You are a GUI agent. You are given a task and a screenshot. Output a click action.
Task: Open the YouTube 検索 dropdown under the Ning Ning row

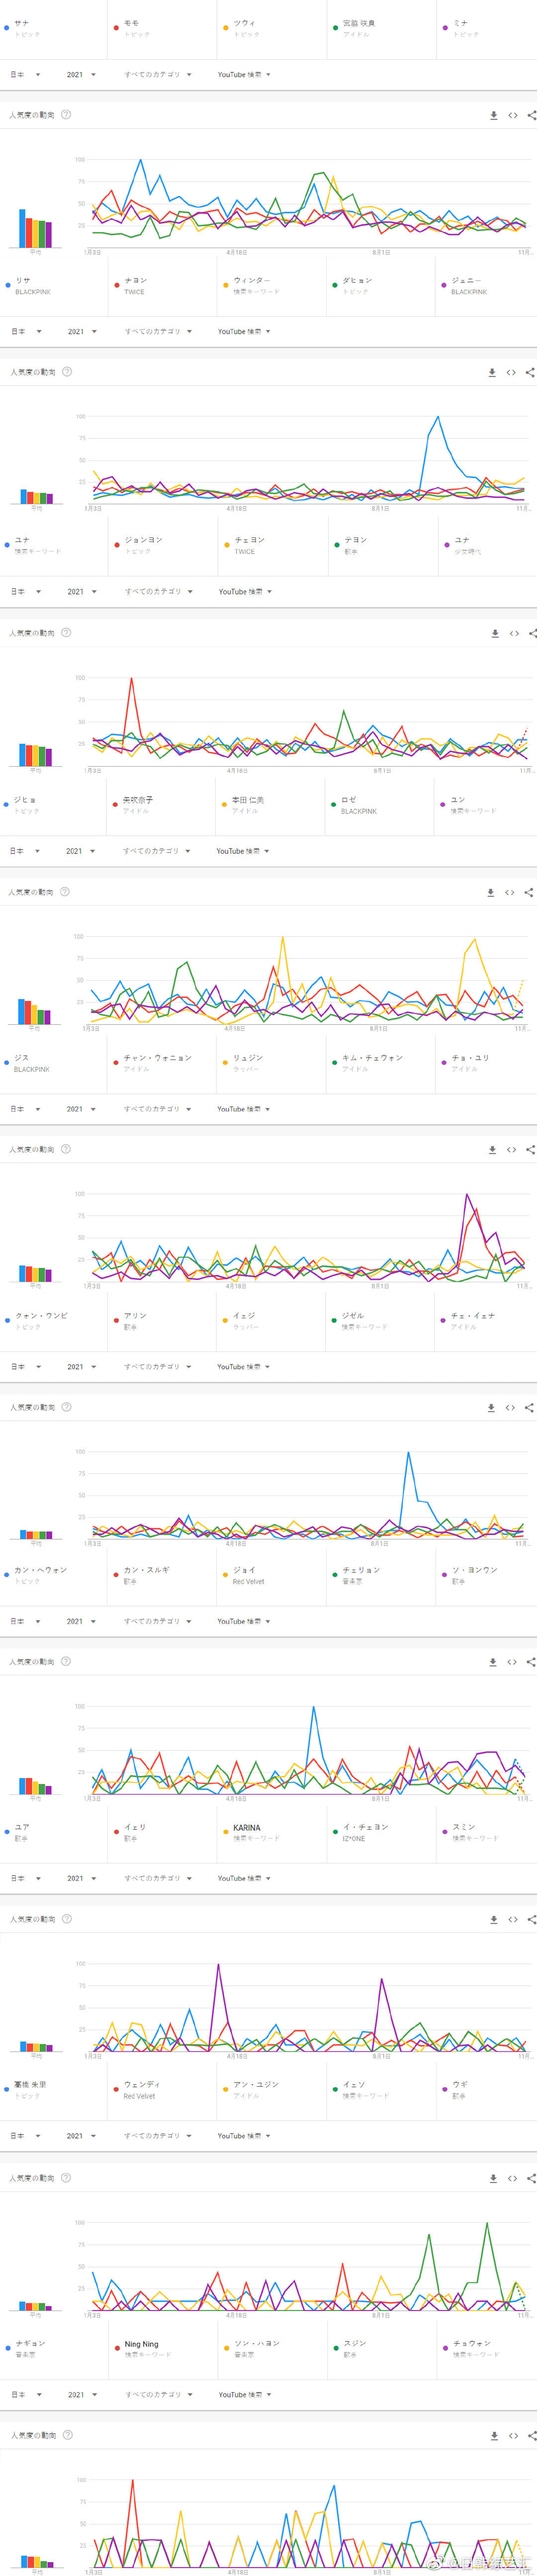tap(245, 2394)
